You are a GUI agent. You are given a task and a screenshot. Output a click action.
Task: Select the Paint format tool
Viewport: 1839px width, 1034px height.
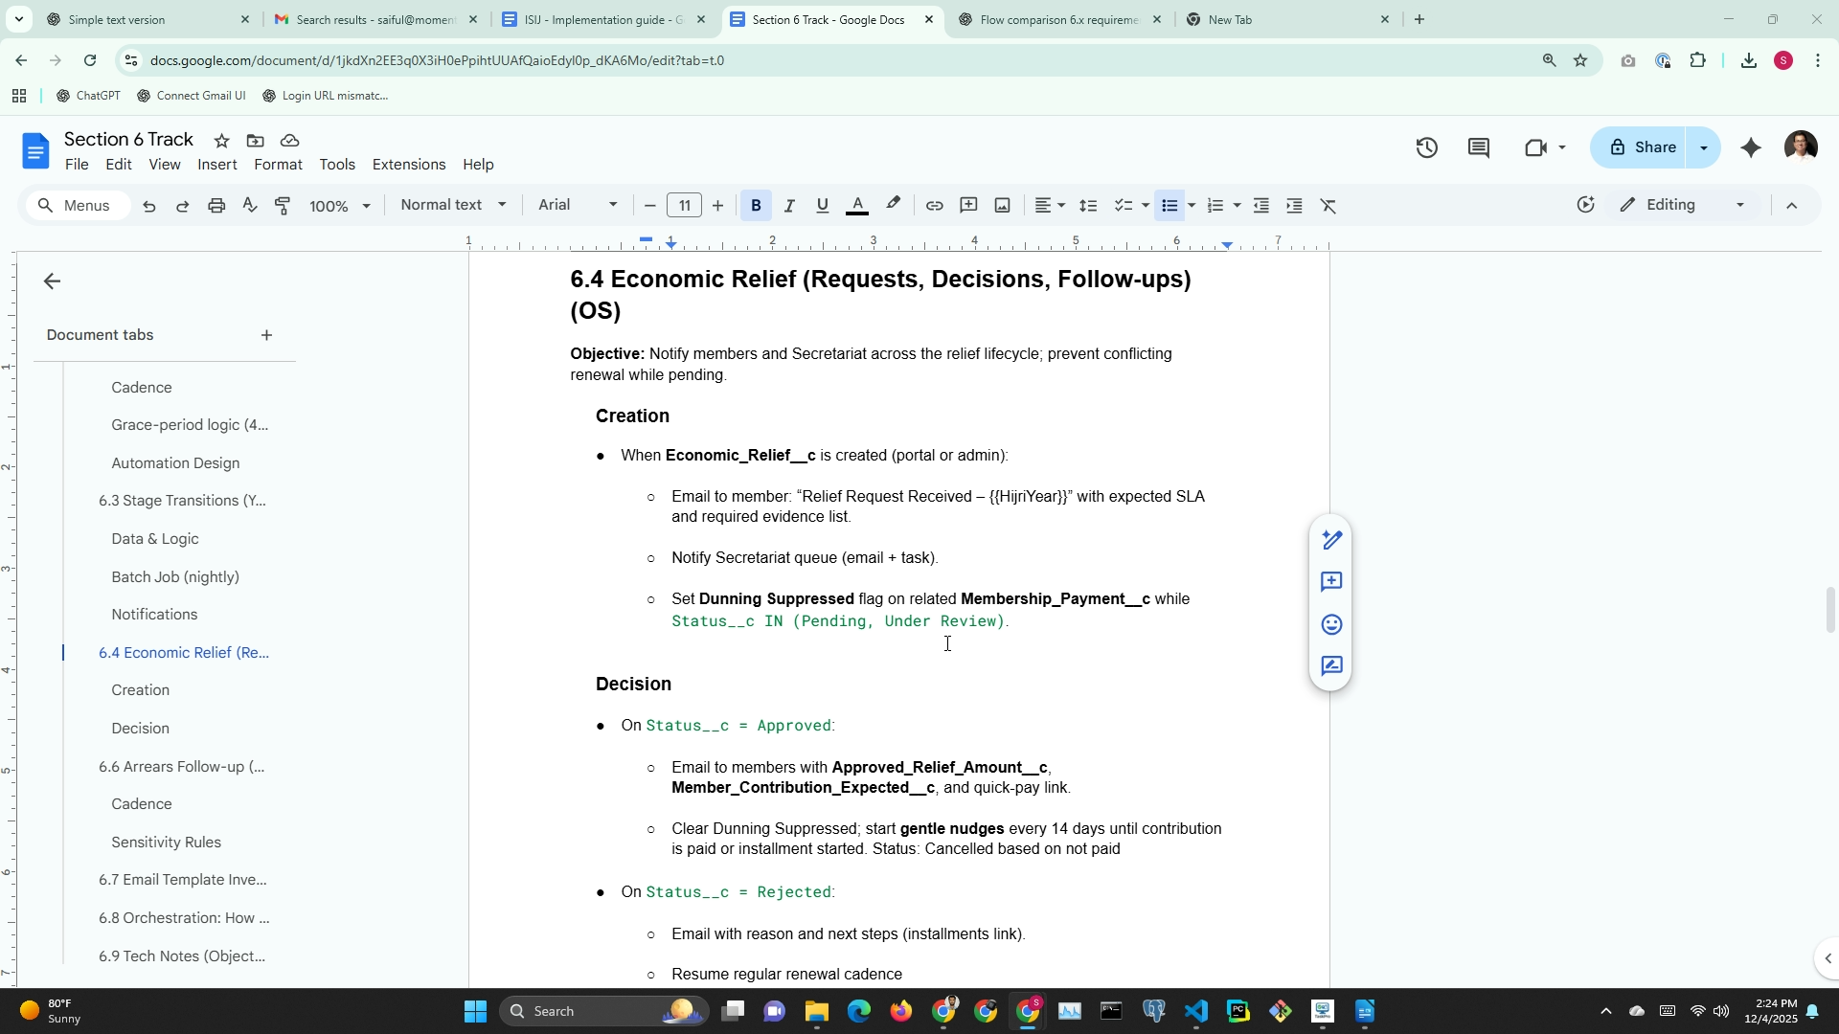point(284,206)
